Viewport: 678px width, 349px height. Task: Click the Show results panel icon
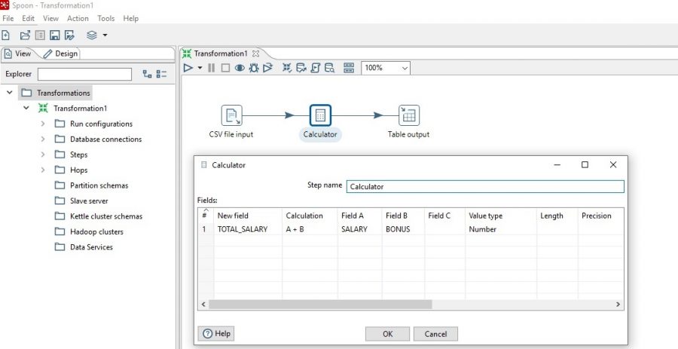(349, 68)
